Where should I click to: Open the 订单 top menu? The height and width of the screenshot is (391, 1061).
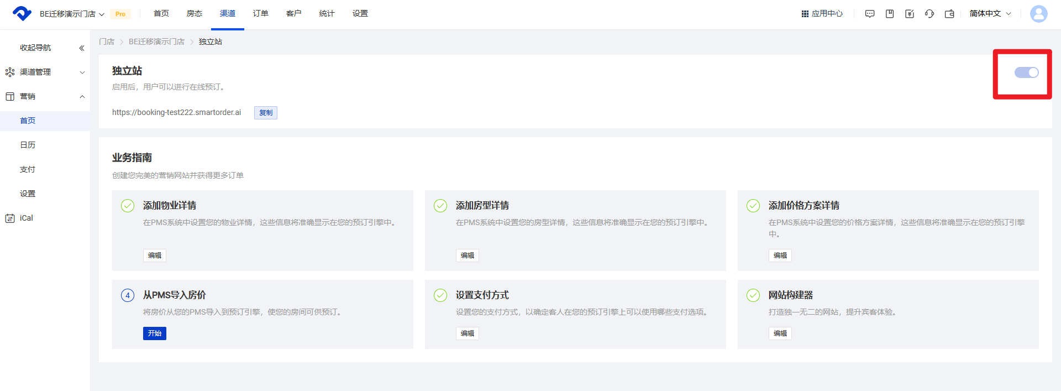pyautogui.click(x=261, y=13)
